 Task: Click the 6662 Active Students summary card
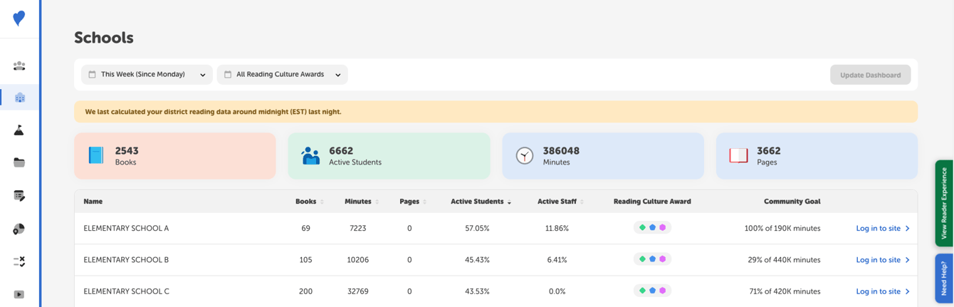click(x=389, y=155)
